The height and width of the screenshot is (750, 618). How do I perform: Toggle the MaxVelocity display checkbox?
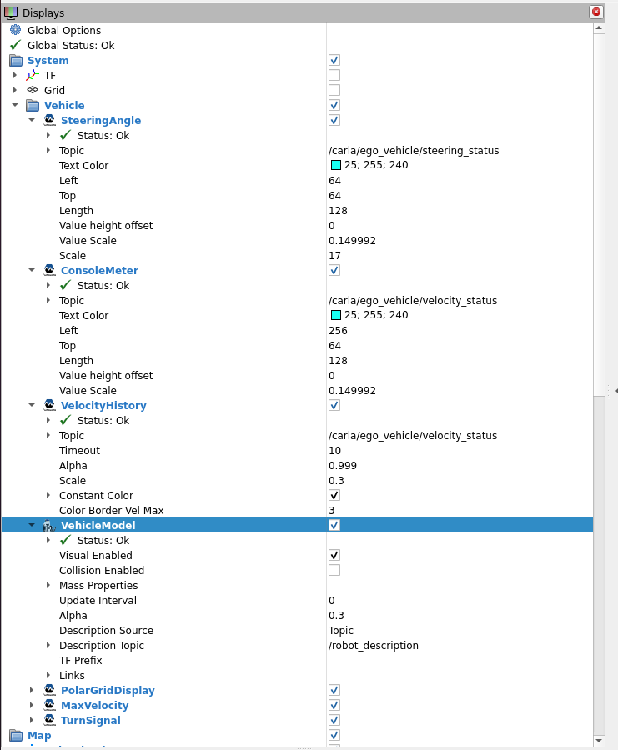pos(334,705)
